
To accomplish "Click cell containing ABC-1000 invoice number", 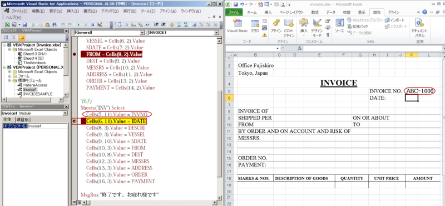I will click(419, 91).
